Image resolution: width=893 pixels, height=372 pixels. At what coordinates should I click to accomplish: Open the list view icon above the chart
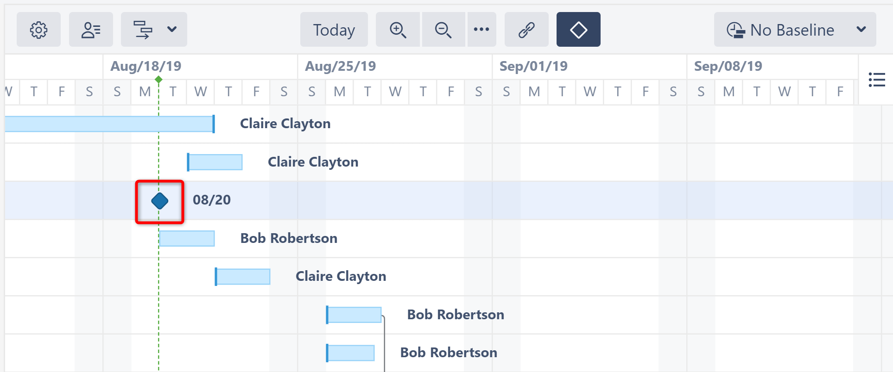pos(877,80)
